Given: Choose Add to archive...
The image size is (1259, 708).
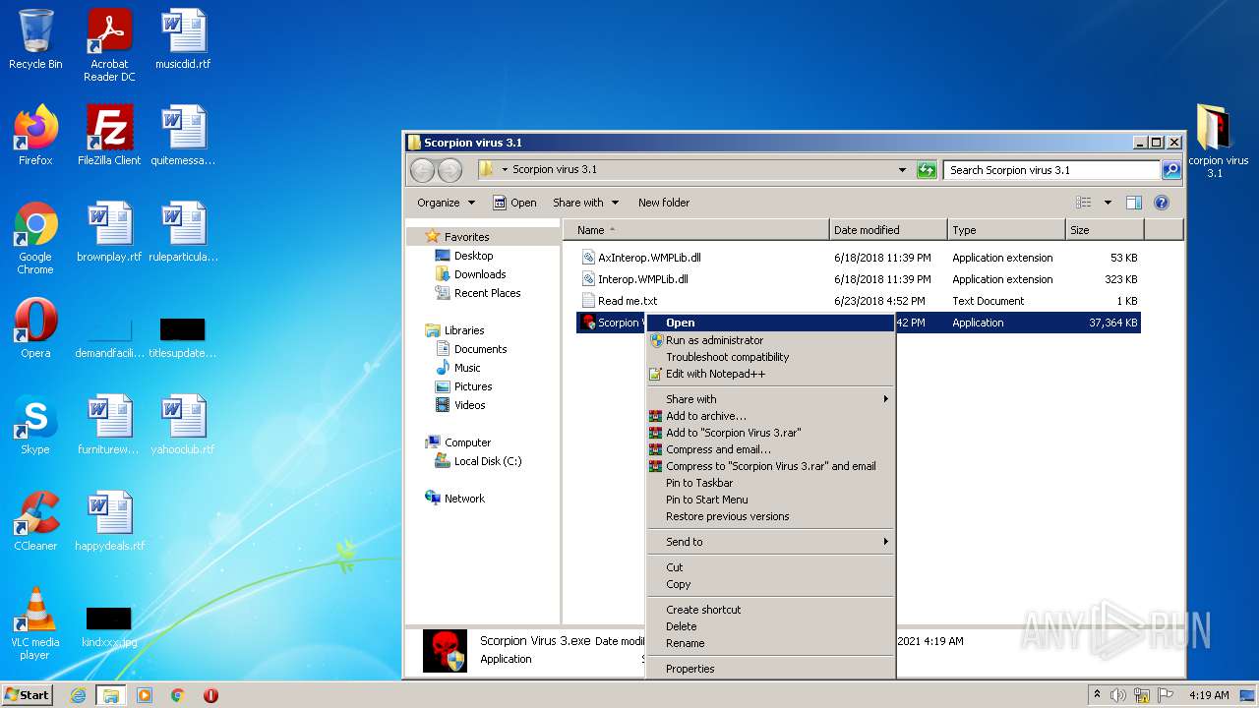Looking at the screenshot, I should (770, 416).
